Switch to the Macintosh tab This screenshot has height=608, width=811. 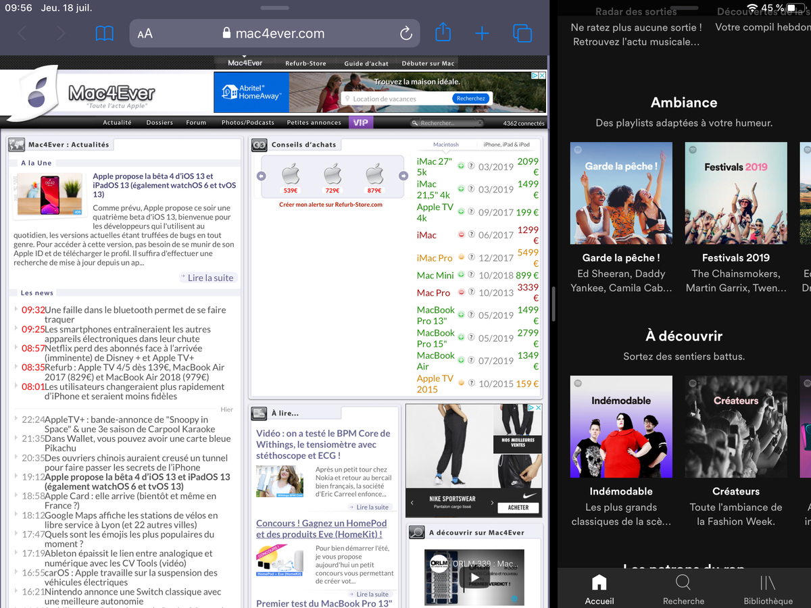pyautogui.click(x=446, y=145)
